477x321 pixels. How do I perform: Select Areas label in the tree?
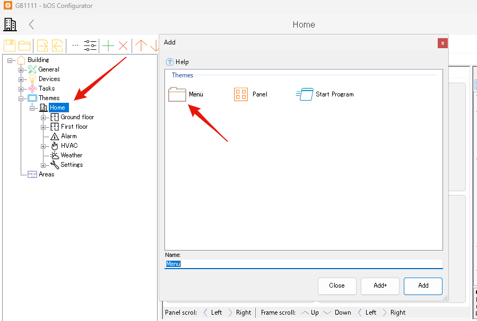click(47, 174)
